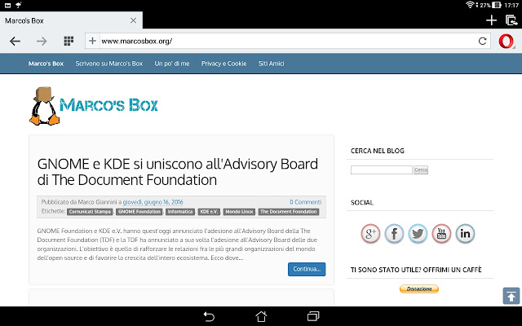Open the GNOME e KDE article title
Screen dimensions: 522x326
(x=178, y=172)
